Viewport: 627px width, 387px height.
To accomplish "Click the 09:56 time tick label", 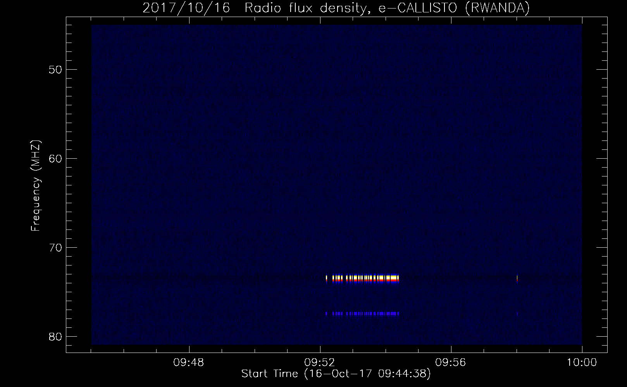I will (x=451, y=363).
